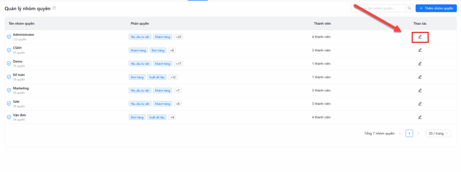The image size is (461, 172).
Task: Select page 1 in pagination
Action: click(x=409, y=133)
